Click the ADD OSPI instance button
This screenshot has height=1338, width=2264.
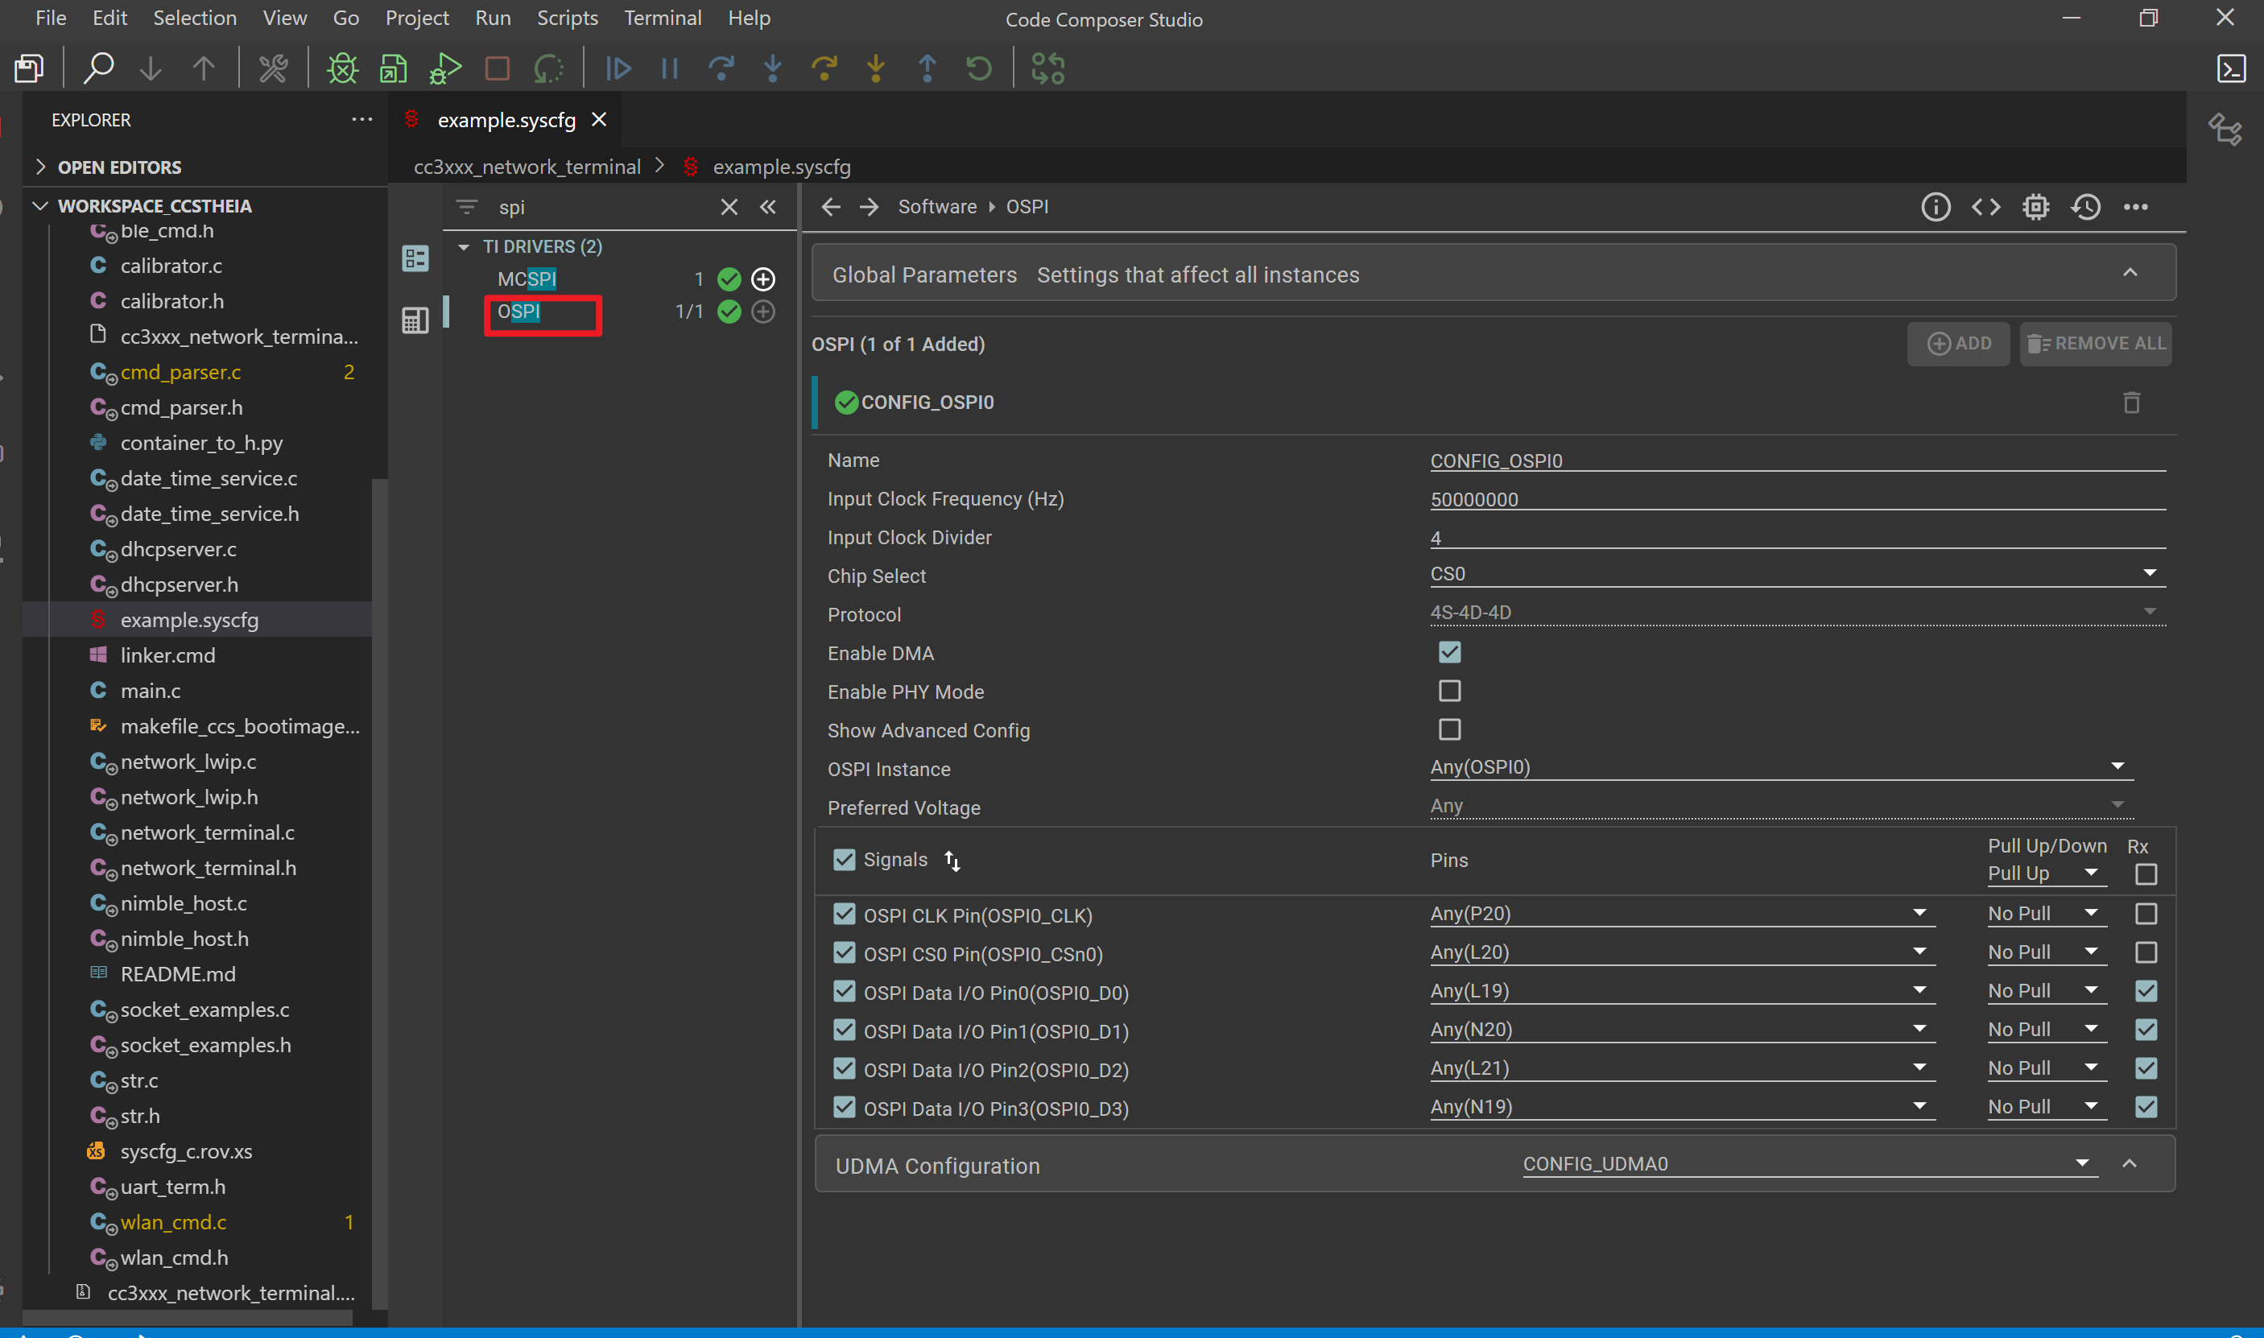[1958, 344]
